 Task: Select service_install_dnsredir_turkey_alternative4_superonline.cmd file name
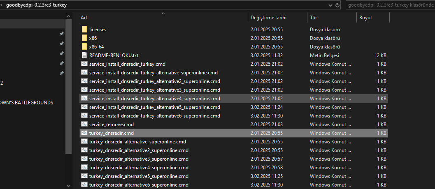(155, 98)
